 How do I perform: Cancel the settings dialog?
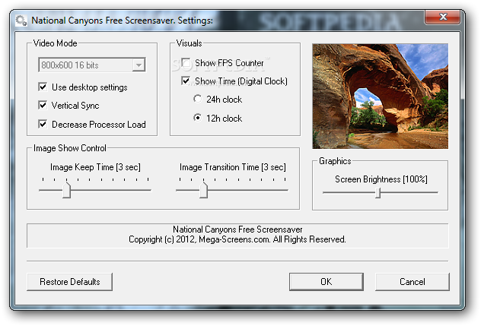click(413, 282)
